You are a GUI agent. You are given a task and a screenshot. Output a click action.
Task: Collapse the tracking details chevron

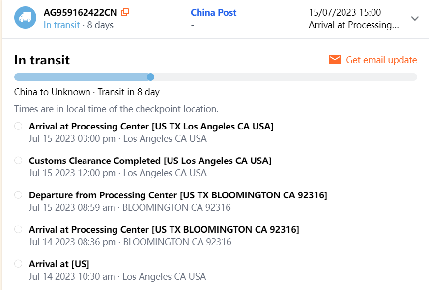tap(415, 19)
